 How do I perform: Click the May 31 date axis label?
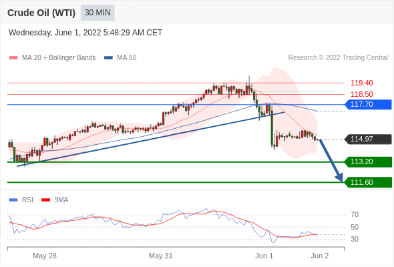coord(160,256)
